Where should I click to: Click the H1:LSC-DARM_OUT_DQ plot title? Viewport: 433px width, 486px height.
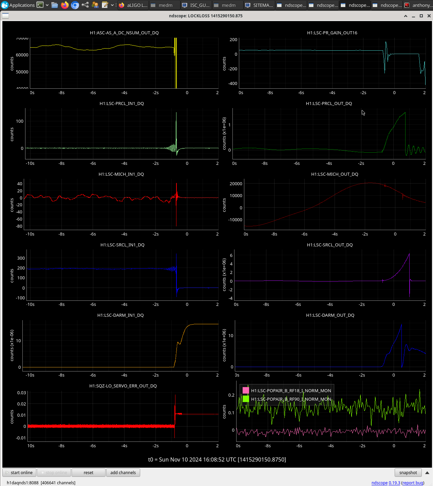point(330,315)
